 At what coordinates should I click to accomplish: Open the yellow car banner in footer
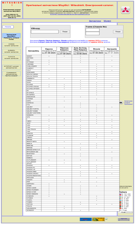(x=98, y=219)
